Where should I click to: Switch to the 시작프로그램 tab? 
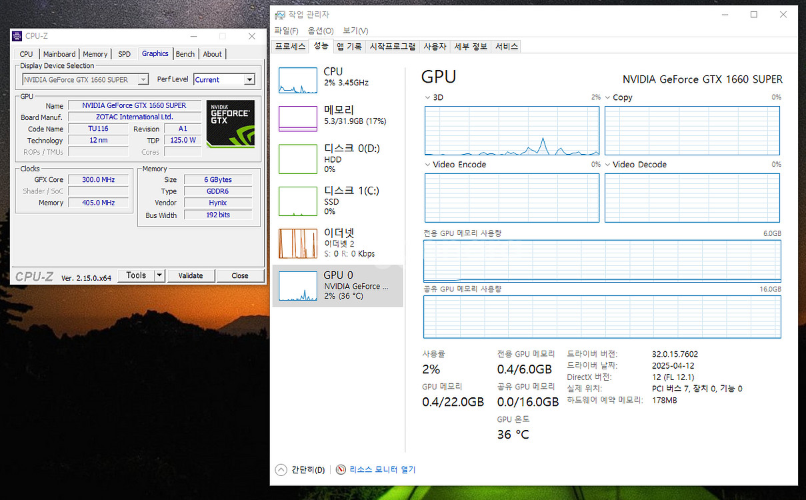[393, 47]
